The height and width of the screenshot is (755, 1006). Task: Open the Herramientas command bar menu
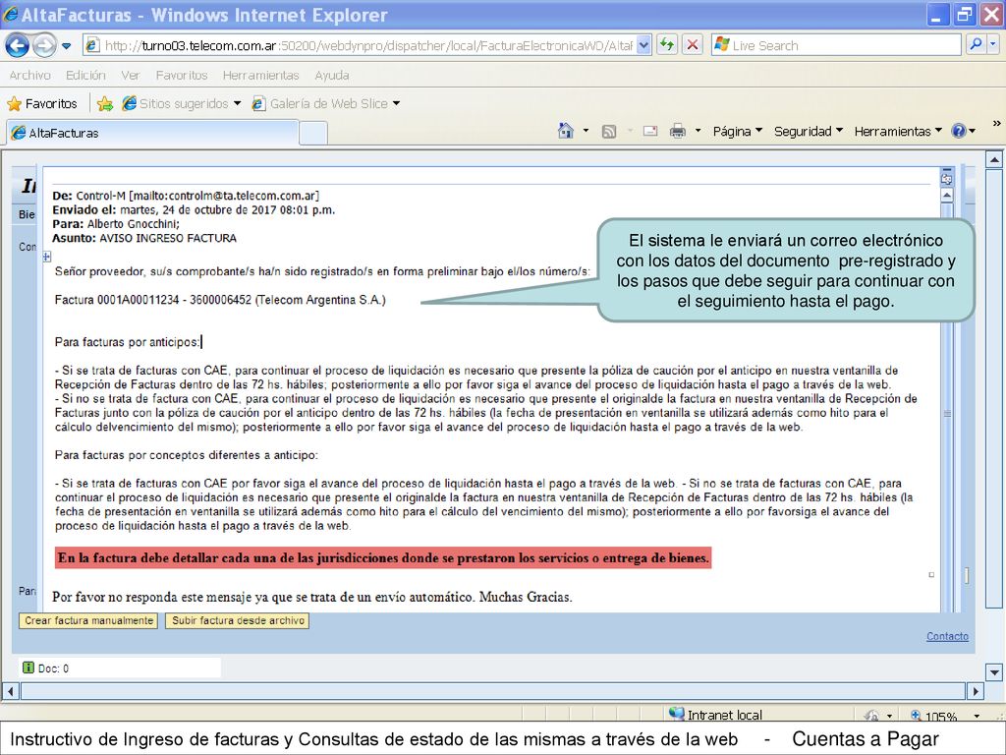click(898, 131)
